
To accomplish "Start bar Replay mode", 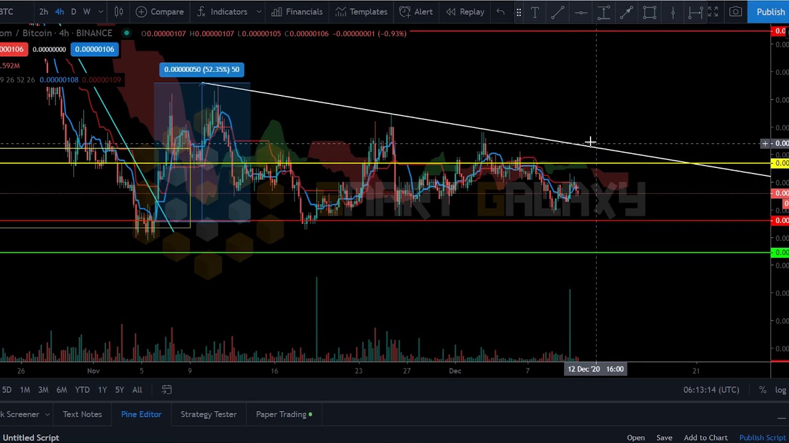I will tap(465, 12).
